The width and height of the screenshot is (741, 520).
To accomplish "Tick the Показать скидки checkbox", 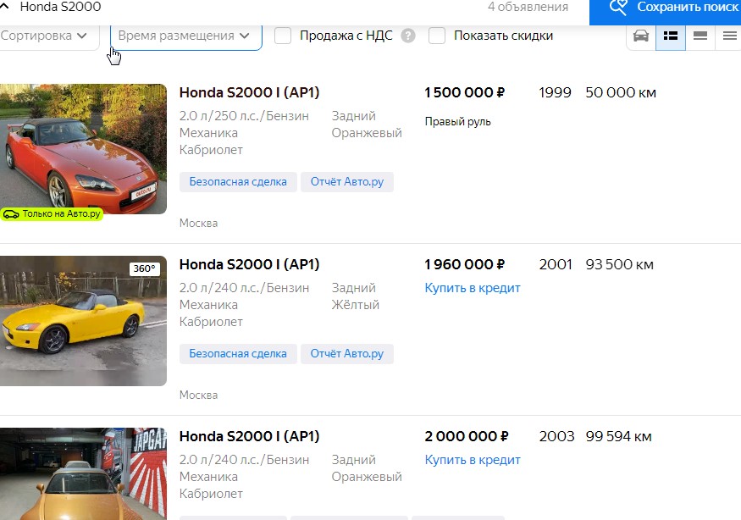I will coord(437,36).
